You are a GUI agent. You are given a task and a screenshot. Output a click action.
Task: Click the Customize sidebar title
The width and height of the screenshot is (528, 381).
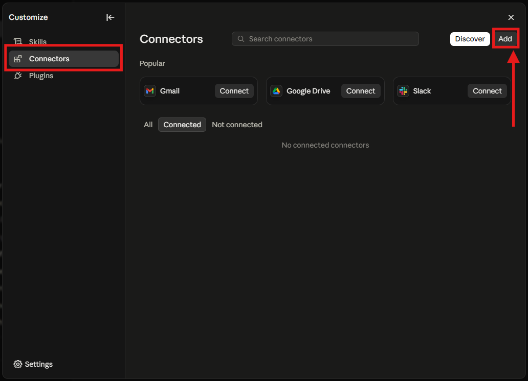28,17
